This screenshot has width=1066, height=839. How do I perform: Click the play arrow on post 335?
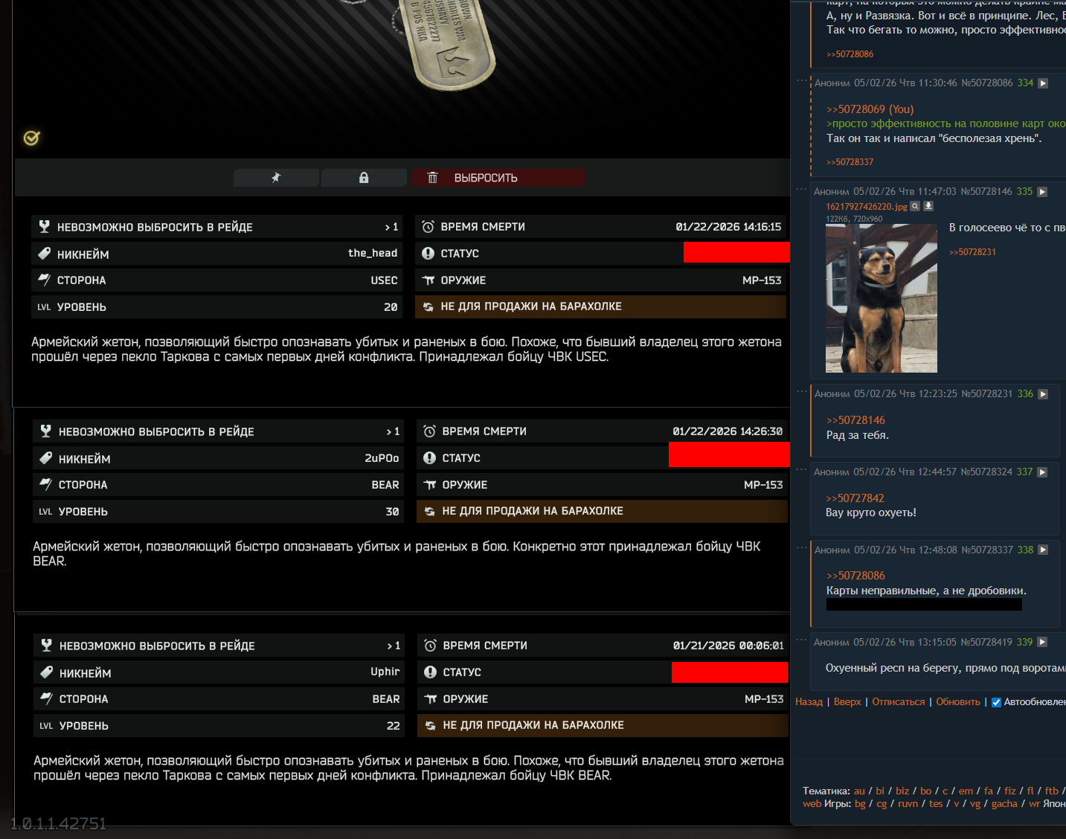[x=1042, y=192]
